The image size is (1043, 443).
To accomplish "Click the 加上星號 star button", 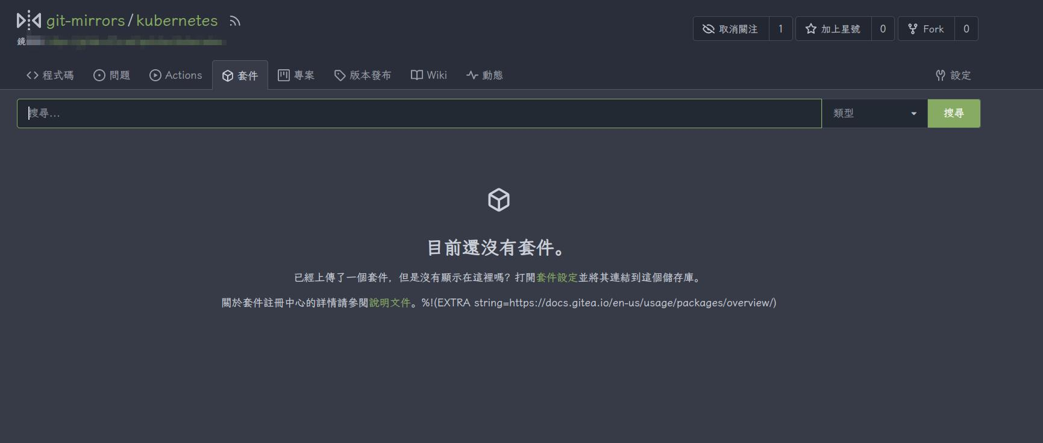I will (x=834, y=29).
